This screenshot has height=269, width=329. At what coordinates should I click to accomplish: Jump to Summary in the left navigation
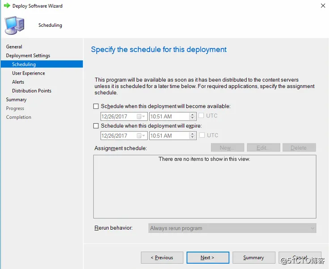[16, 100]
